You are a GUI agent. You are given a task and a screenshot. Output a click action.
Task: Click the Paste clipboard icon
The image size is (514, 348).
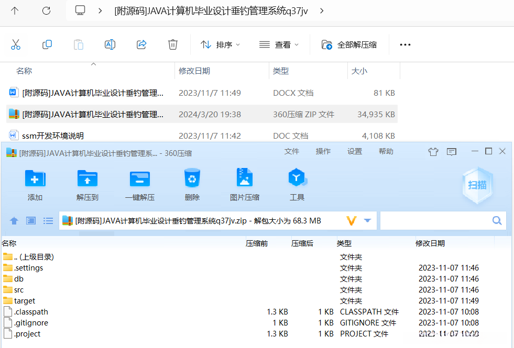79,44
